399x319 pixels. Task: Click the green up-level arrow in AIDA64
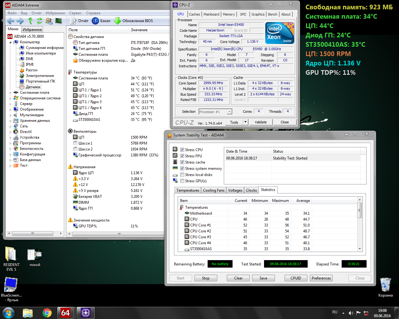30,21
